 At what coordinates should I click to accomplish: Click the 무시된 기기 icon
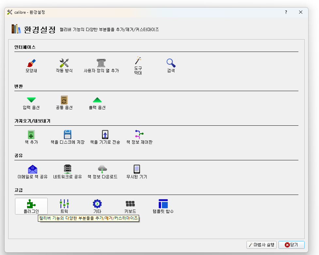click(136, 171)
